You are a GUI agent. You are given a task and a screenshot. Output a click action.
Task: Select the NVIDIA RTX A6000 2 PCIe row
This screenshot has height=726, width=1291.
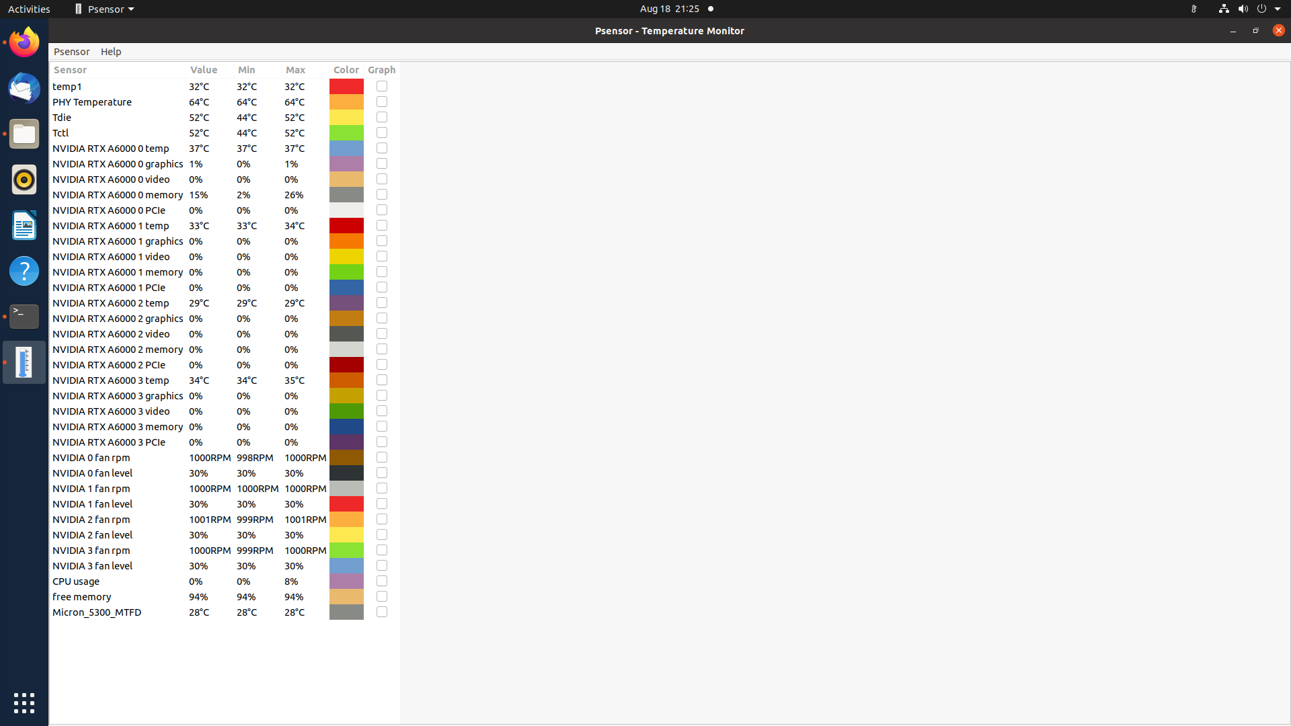click(x=225, y=364)
